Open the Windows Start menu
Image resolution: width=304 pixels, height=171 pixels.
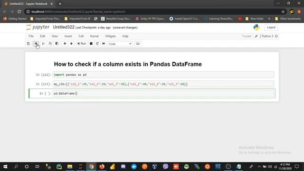coord(5,167)
